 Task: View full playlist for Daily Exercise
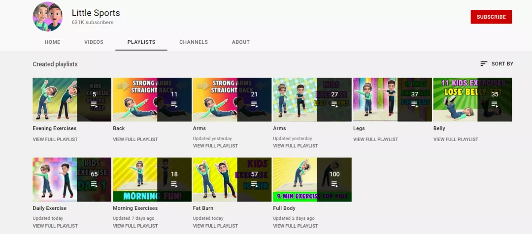click(x=55, y=226)
